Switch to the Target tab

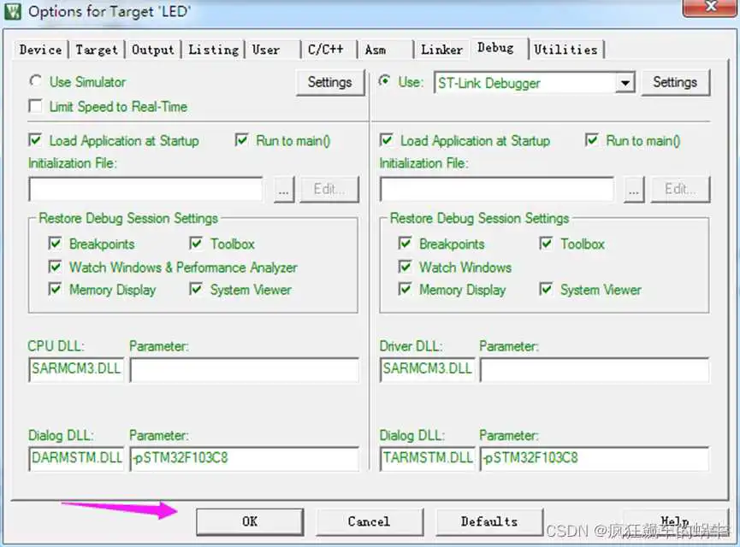[96, 50]
